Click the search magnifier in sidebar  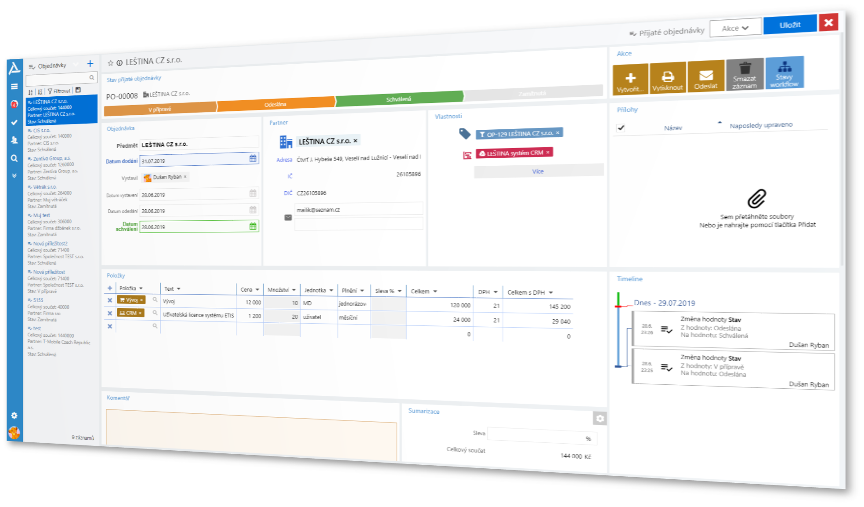pyautogui.click(x=14, y=158)
